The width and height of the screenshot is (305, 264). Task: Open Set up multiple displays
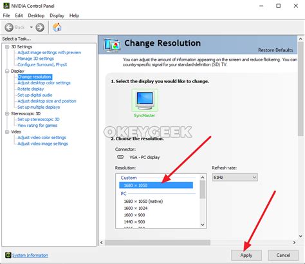tap(39, 107)
